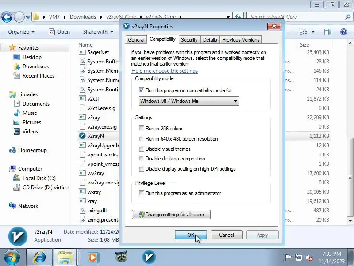The height and width of the screenshot is (266, 354).
Task: Click the zxing.dll file icon
Action: click(82, 210)
